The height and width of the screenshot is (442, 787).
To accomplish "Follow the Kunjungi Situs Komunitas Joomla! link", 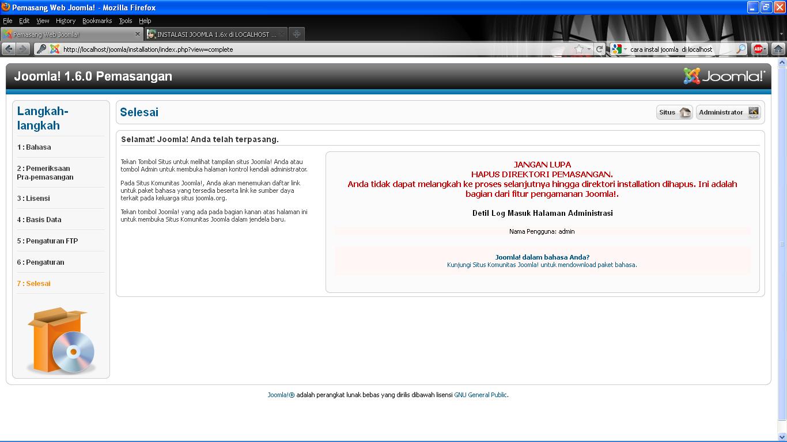I will [542, 265].
